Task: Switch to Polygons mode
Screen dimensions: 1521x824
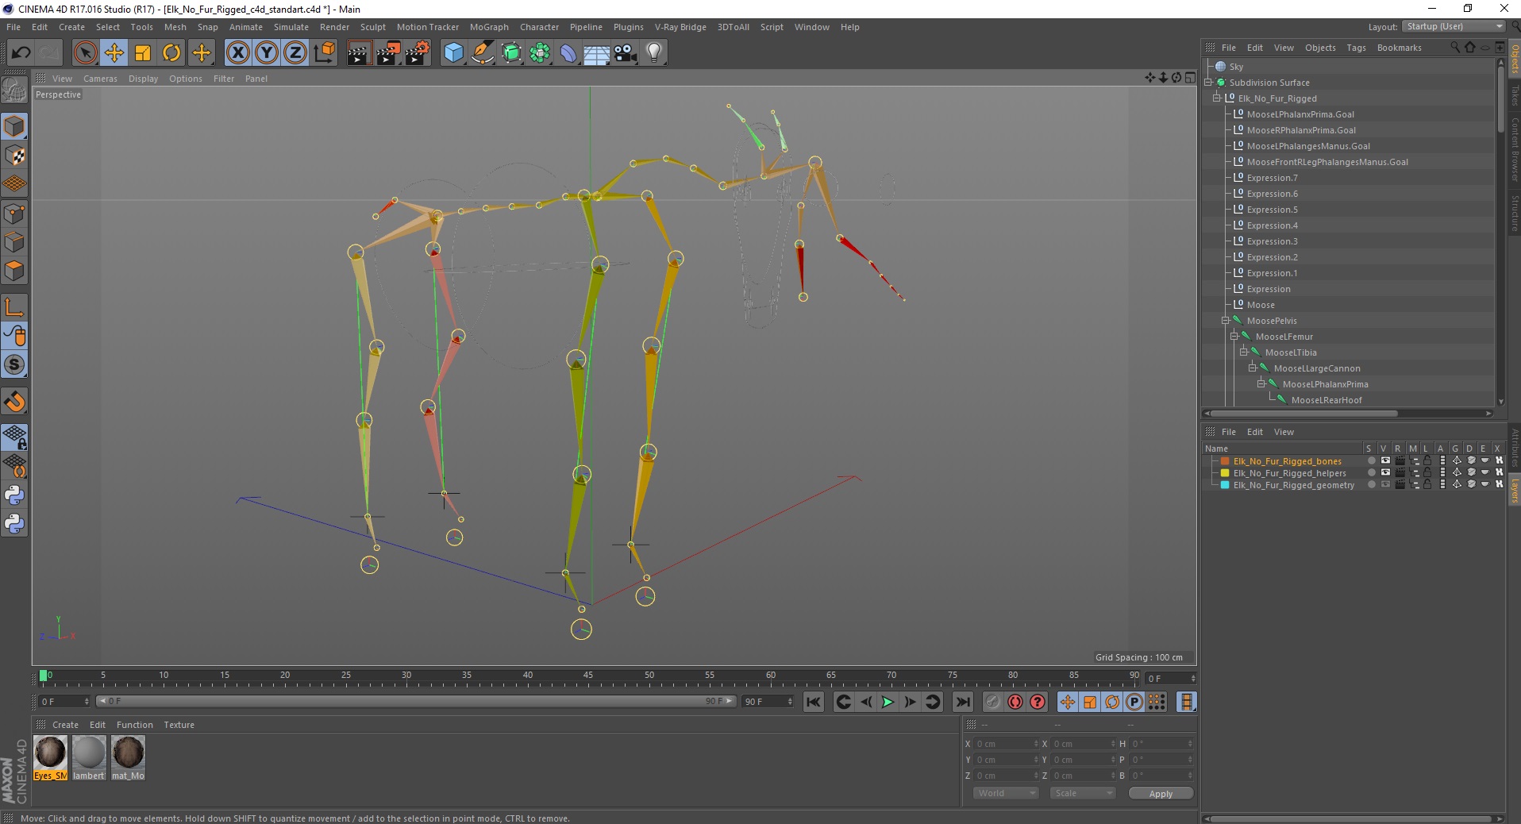Action: (14, 271)
